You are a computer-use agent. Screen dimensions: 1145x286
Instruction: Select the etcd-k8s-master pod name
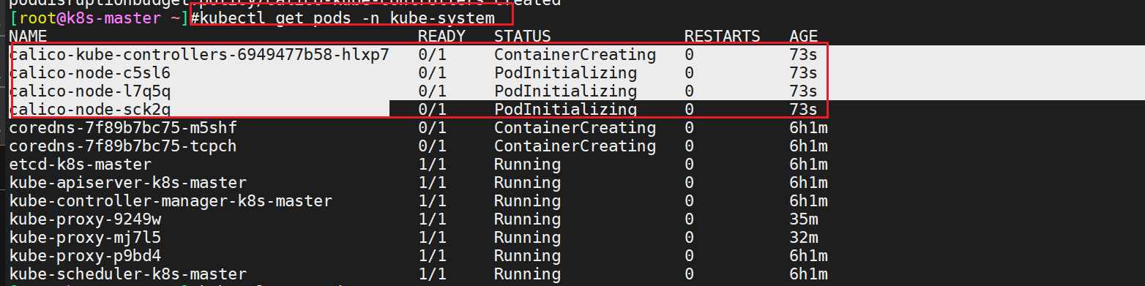click(81, 165)
